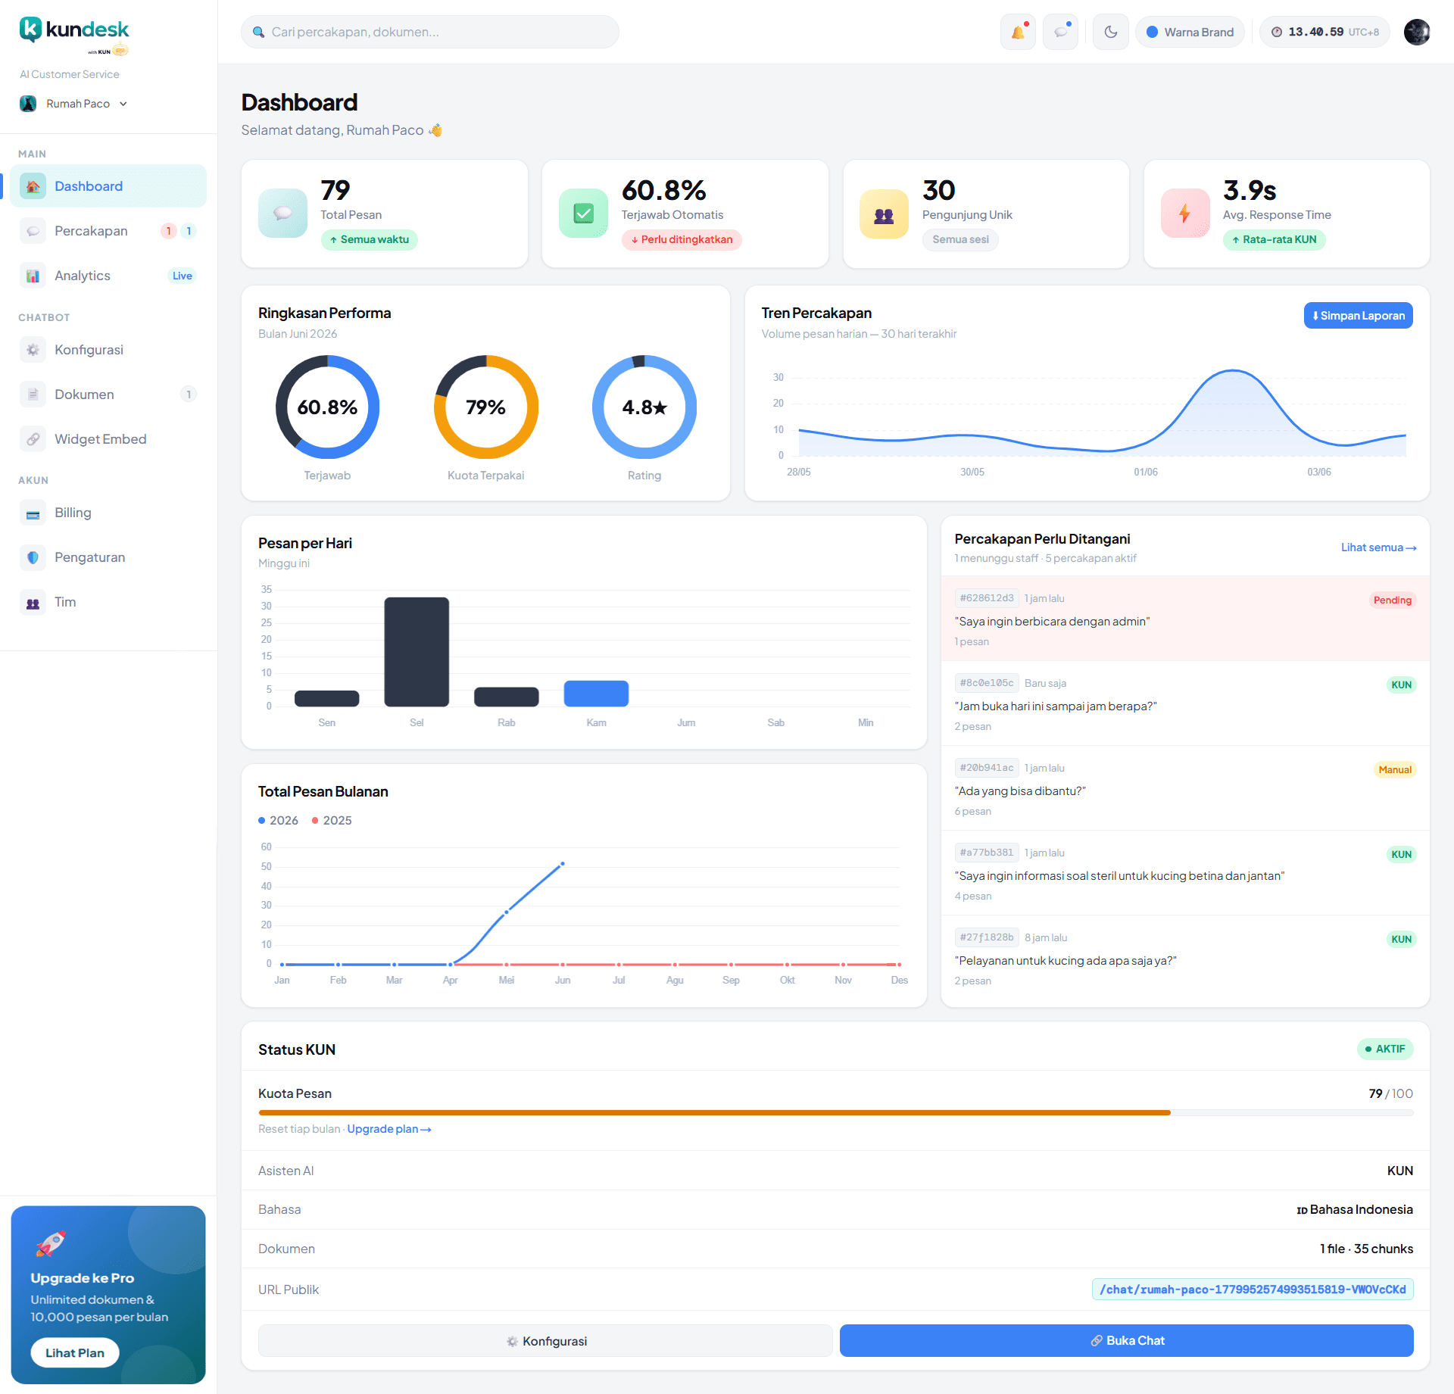Toggle the 2026 legend series
Image resolution: width=1454 pixels, height=1394 pixels.
coord(278,820)
